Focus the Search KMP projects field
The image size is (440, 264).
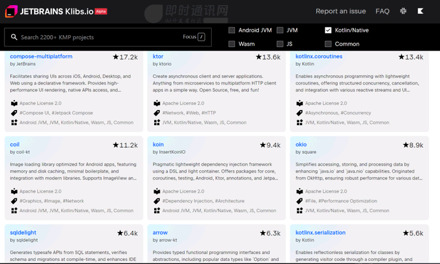coord(108,37)
